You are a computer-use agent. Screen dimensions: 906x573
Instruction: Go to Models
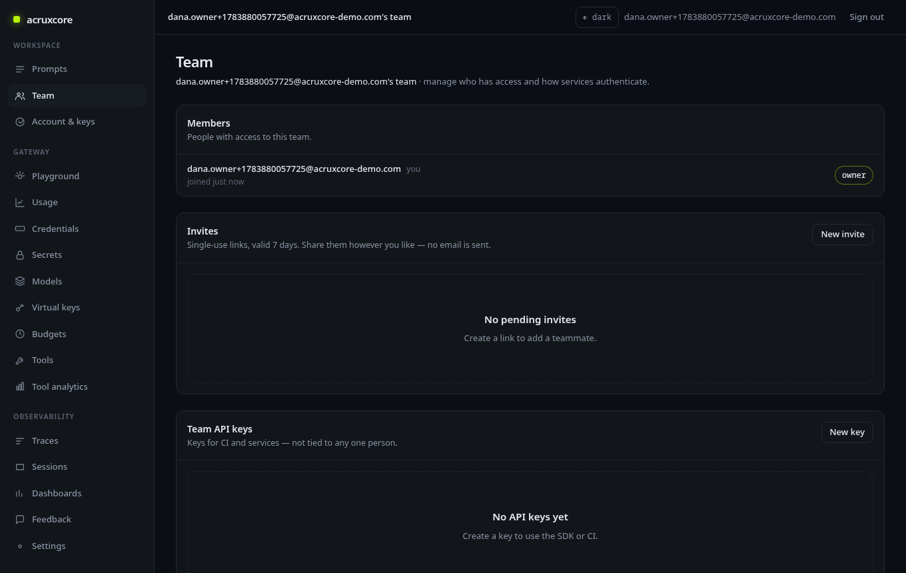pyautogui.click(x=77, y=281)
